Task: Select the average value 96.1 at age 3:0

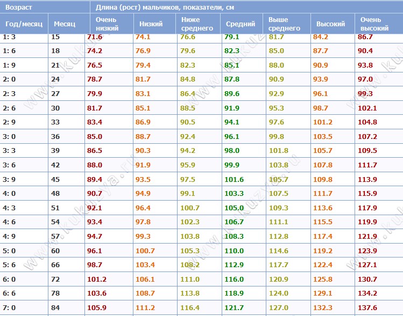Action: click(x=231, y=136)
